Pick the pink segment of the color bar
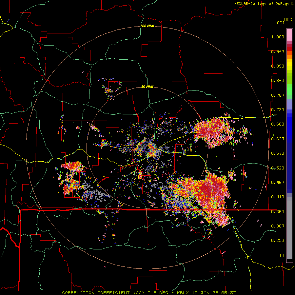 coord(289,35)
